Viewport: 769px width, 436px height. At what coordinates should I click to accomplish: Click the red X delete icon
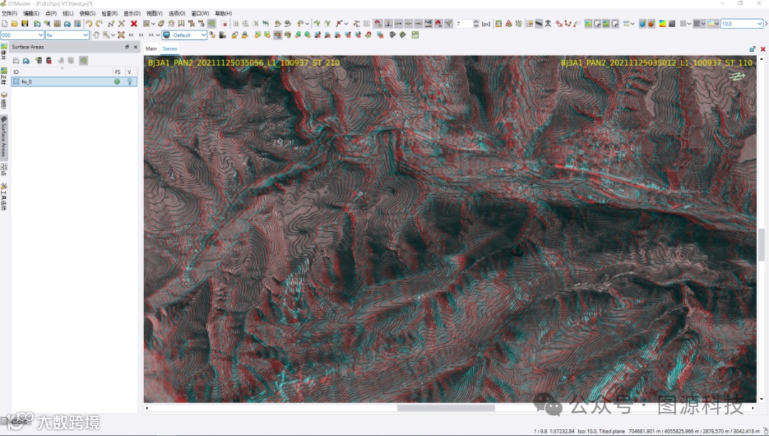tap(133, 23)
